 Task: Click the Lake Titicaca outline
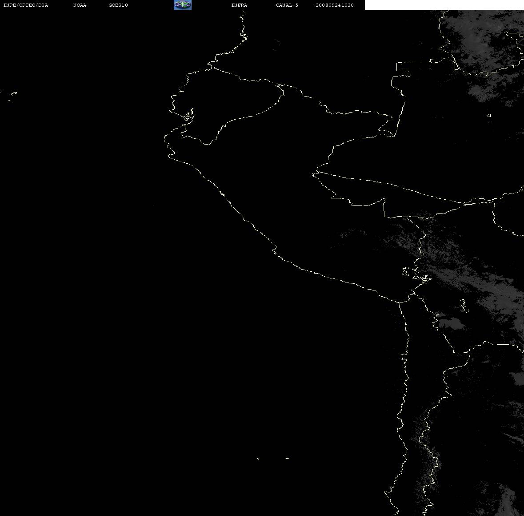click(416, 275)
